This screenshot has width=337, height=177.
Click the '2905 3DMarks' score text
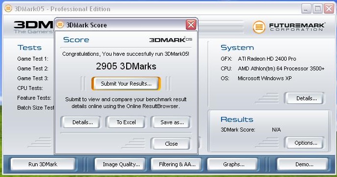[126, 66]
